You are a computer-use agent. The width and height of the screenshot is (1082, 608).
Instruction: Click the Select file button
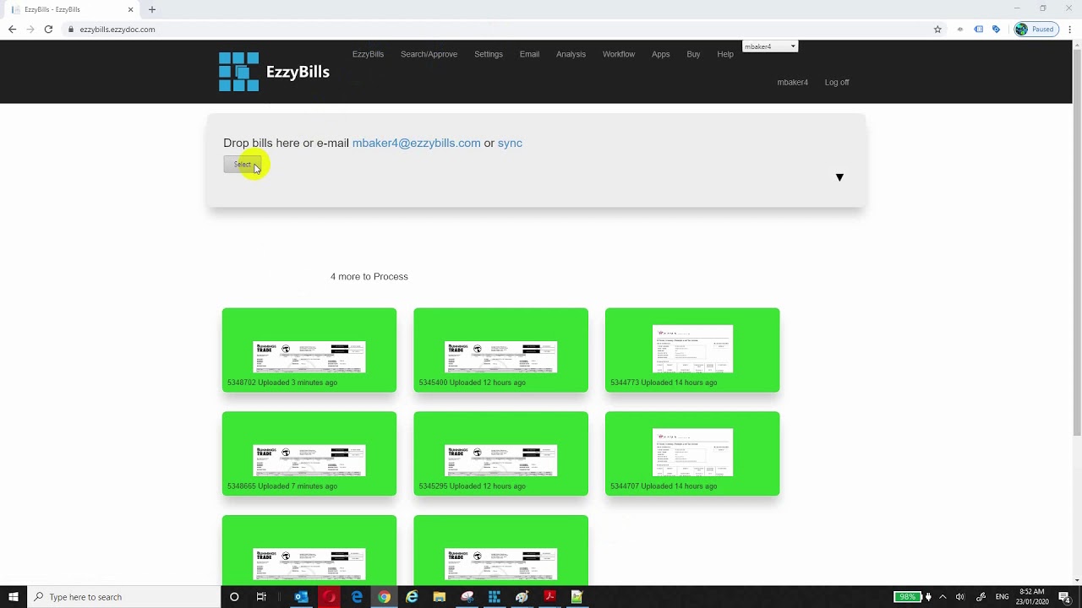[x=243, y=165]
